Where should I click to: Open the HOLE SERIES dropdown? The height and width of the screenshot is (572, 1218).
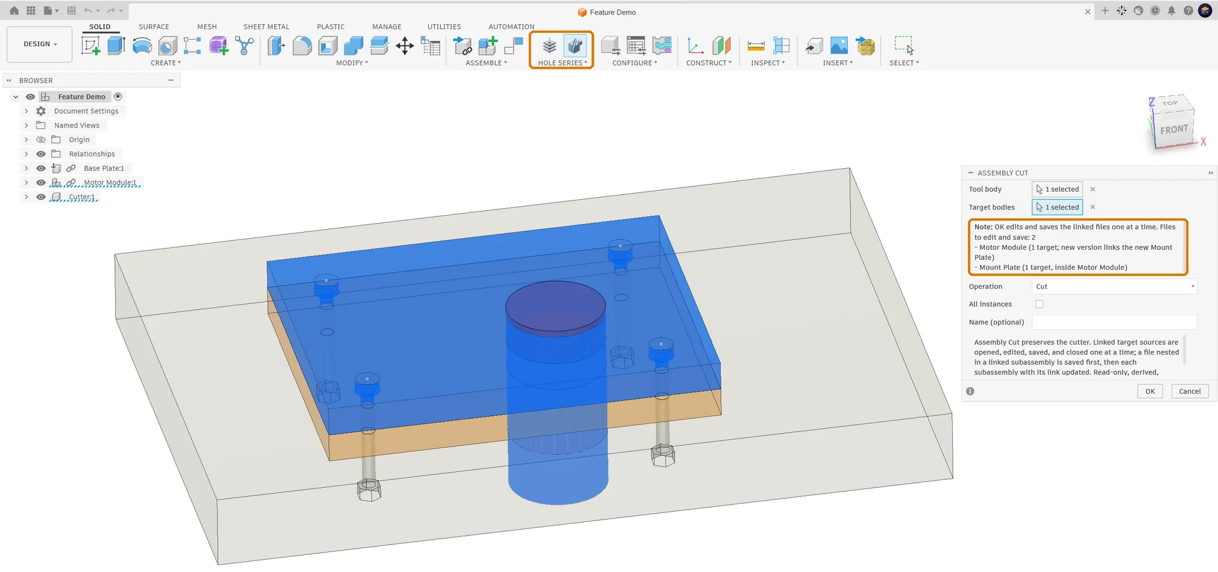tap(563, 63)
